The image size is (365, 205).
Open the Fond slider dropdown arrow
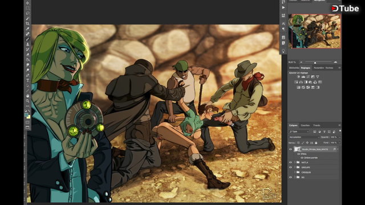click(339, 143)
